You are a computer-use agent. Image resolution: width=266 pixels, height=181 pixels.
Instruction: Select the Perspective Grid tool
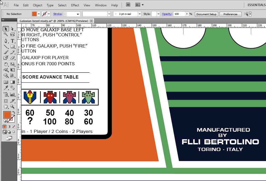click(12, 75)
